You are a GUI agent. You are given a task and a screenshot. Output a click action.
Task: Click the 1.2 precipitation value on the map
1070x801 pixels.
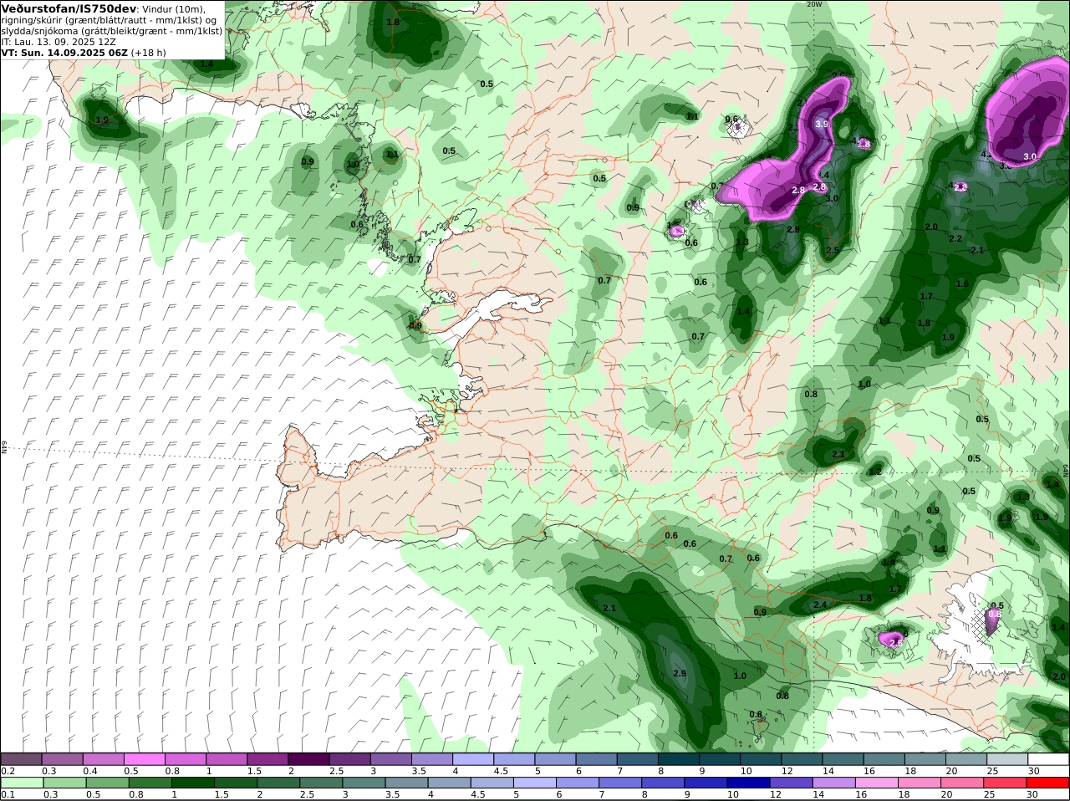875,472
